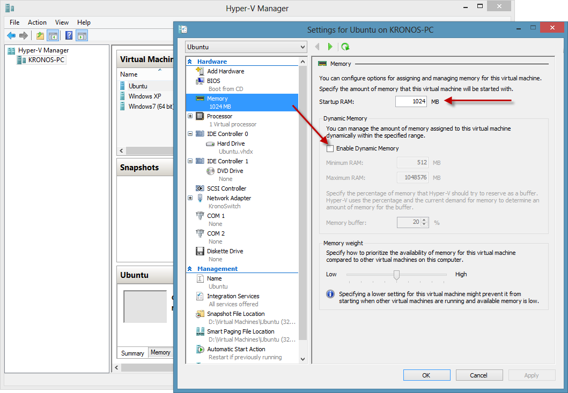Switch to the Summary tab
Viewport: 568px width, 393px height.
(x=132, y=353)
